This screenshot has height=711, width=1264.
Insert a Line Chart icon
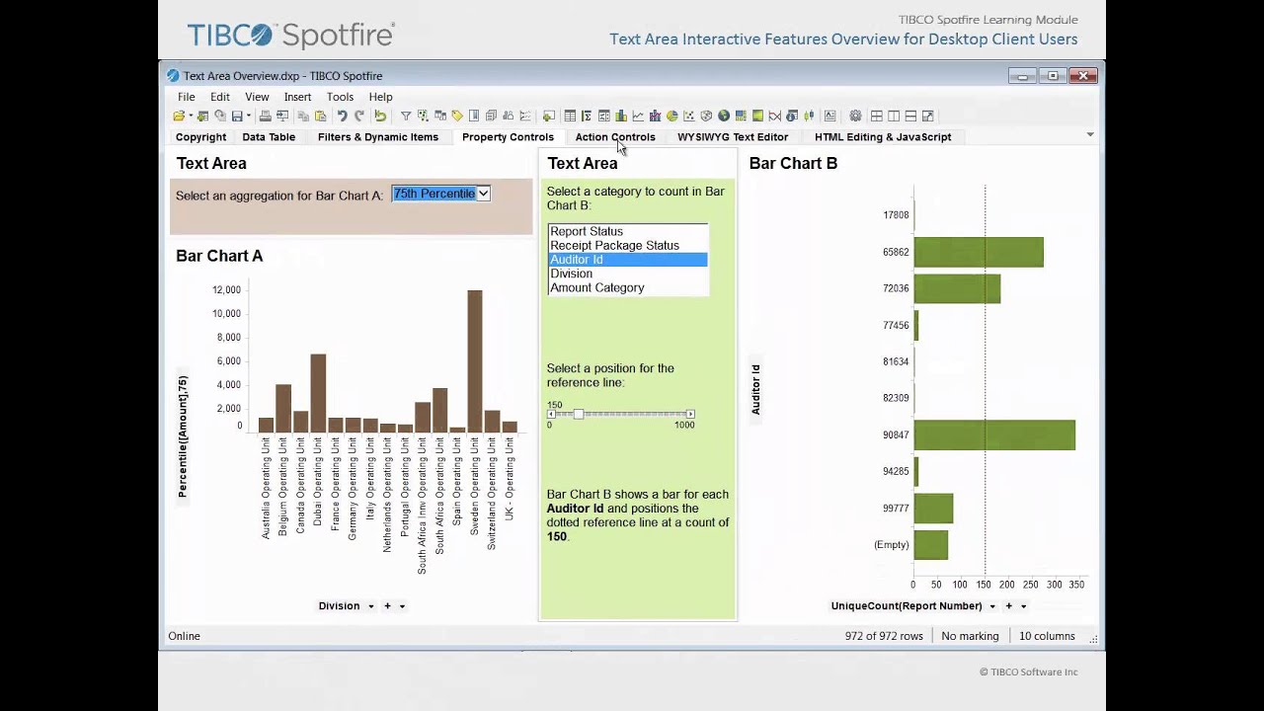(x=638, y=116)
